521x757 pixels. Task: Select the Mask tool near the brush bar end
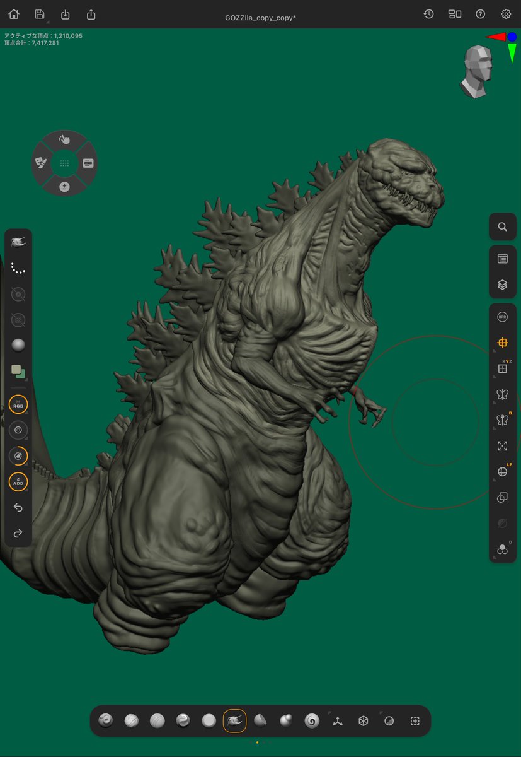(x=389, y=720)
